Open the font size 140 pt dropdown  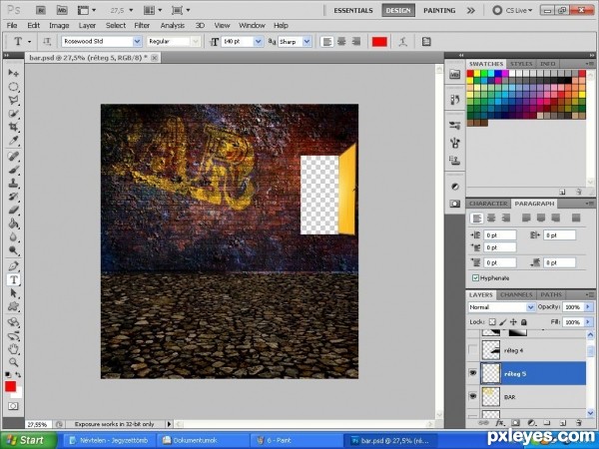click(258, 41)
